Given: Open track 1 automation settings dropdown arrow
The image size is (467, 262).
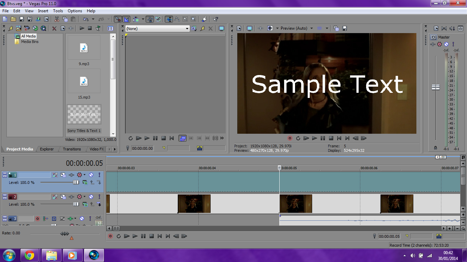Looking at the screenshot, I should pos(85,175).
